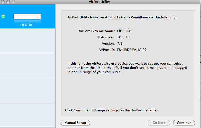Click the Eff U 301 name value in details
This screenshot has height=128, width=201.
pos(124,31)
